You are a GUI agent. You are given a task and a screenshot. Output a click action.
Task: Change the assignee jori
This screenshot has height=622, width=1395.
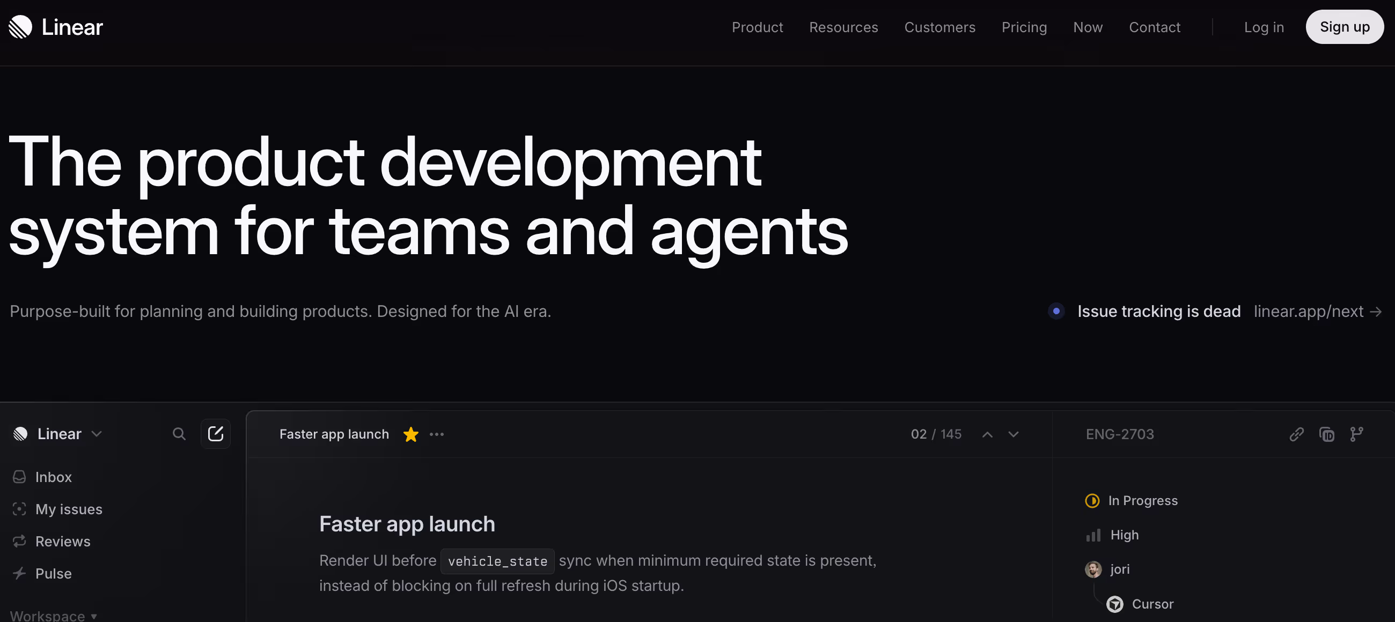pyautogui.click(x=1107, y=569)
